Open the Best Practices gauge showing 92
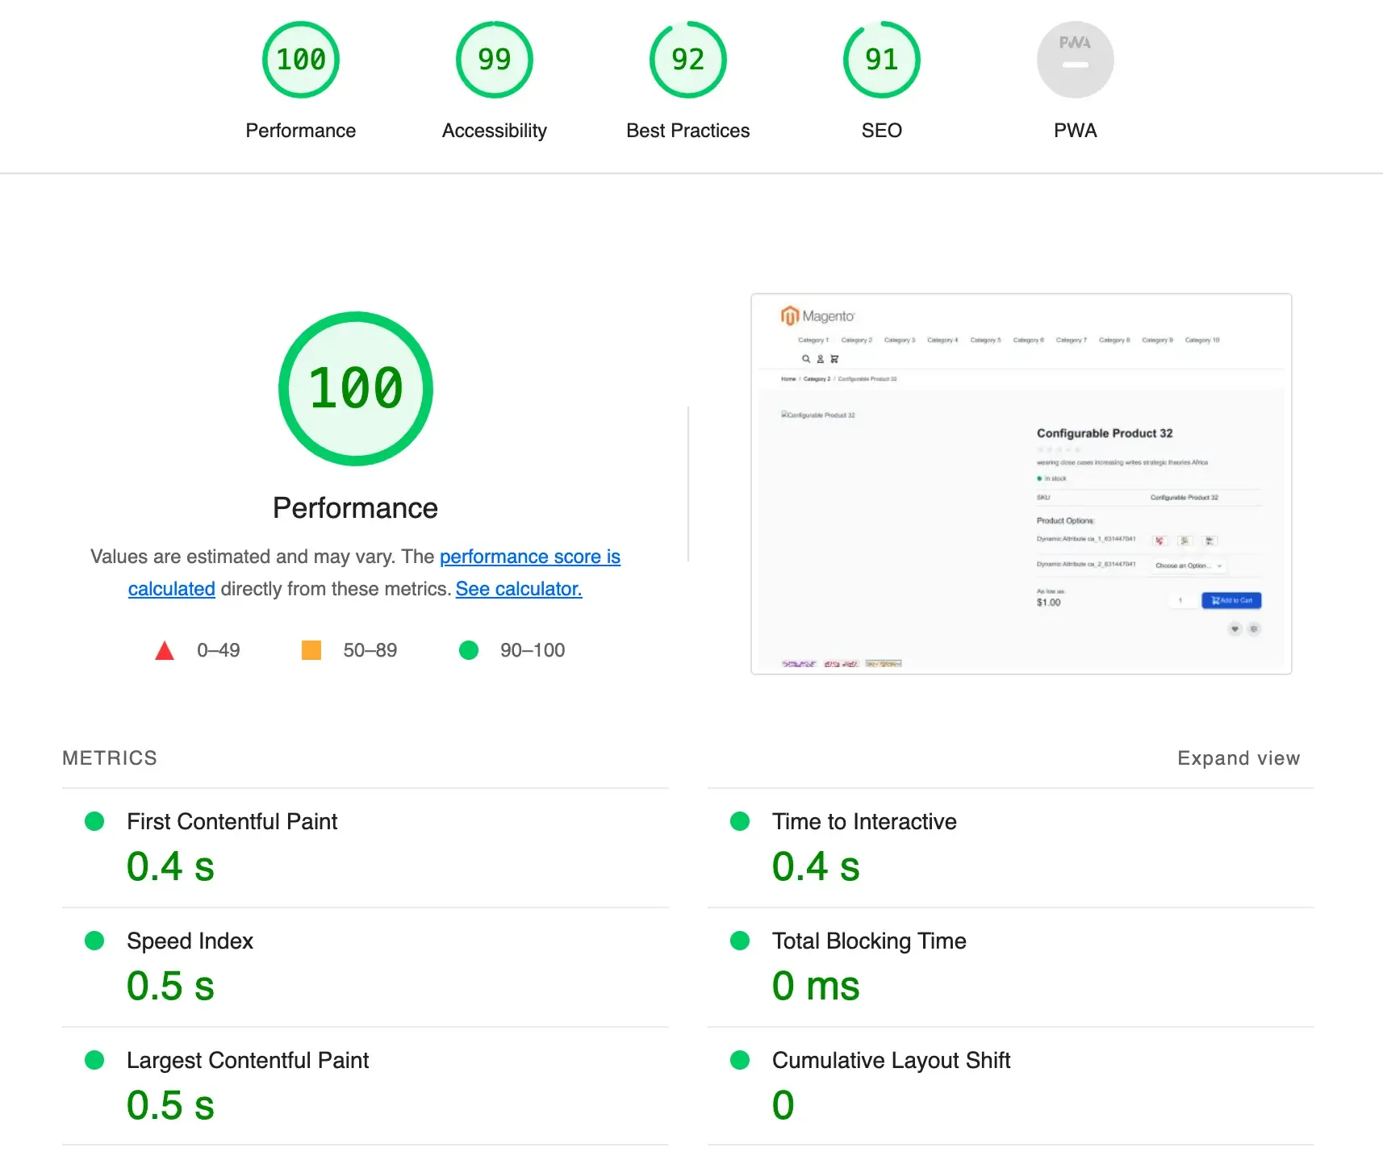The height and width of the screenshot is (1160, 1383). pyautogui.click(x=687, y=61)
